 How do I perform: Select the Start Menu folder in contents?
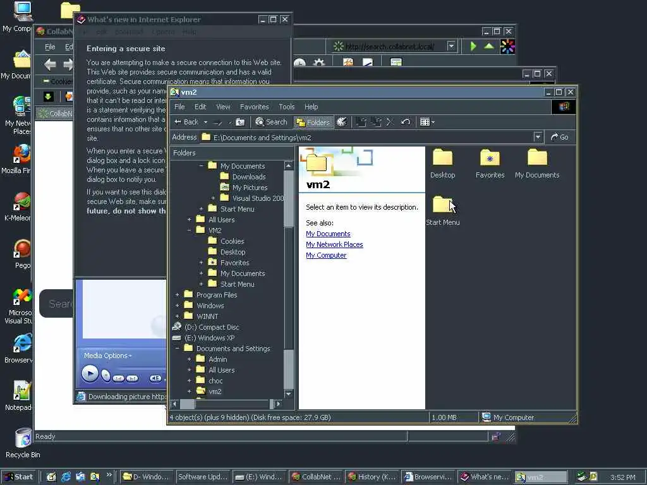[x=442, y=211]
